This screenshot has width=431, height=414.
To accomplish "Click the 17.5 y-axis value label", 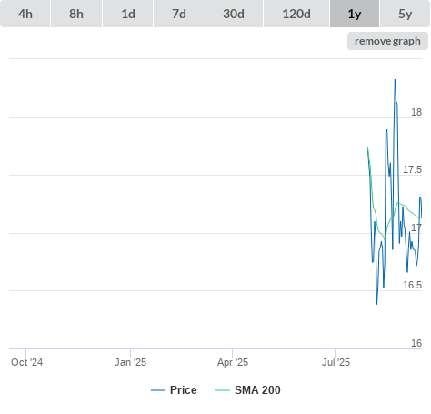I will (x=412, y=169).
